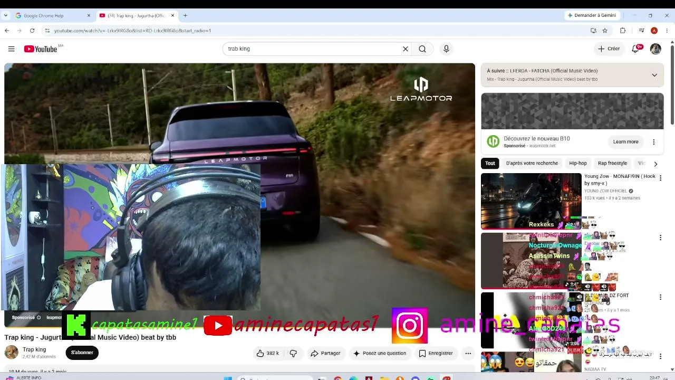Open Chrome media controls icon
The image size is (675, 380).
(641, 31)
